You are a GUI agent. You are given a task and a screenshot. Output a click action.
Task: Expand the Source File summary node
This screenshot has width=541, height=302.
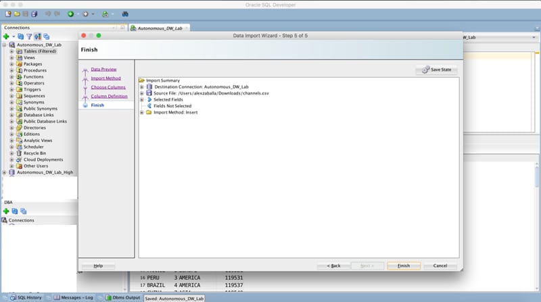point(141,93)
